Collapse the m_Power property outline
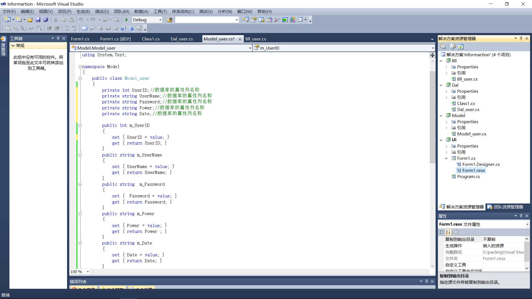The image size is (532, 299). (80, 214)
